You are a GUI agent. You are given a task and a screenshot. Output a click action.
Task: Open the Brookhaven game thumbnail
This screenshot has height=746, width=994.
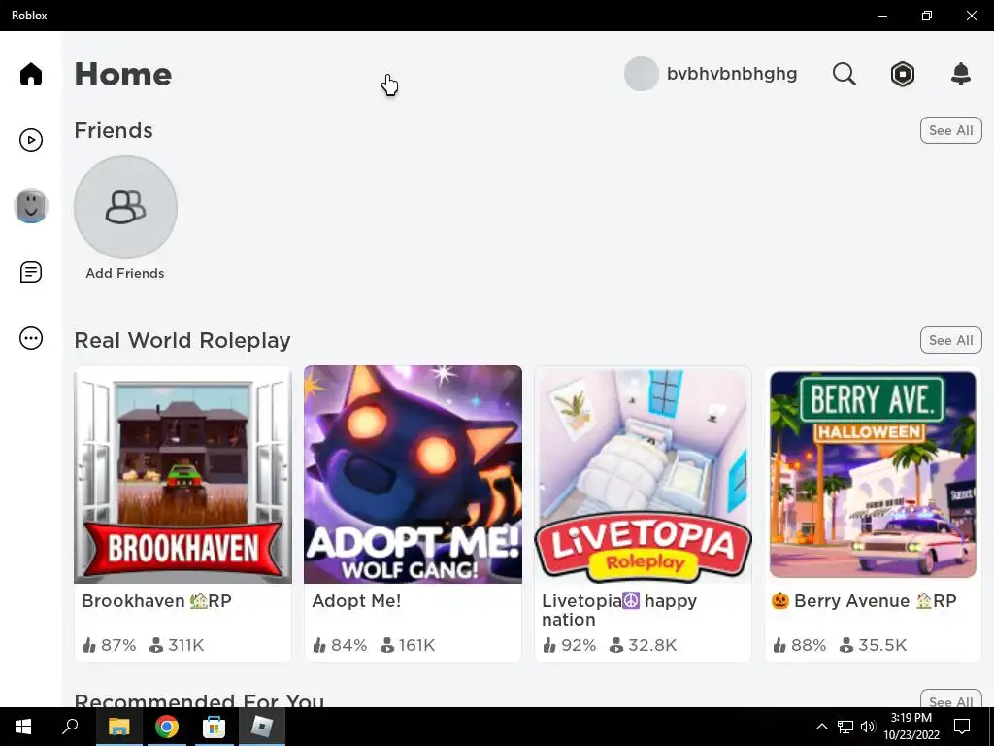coord(183,474)
